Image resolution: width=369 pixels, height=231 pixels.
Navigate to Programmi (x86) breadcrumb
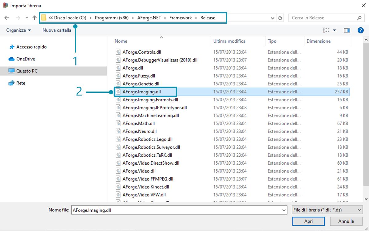(x=113, y=18)
